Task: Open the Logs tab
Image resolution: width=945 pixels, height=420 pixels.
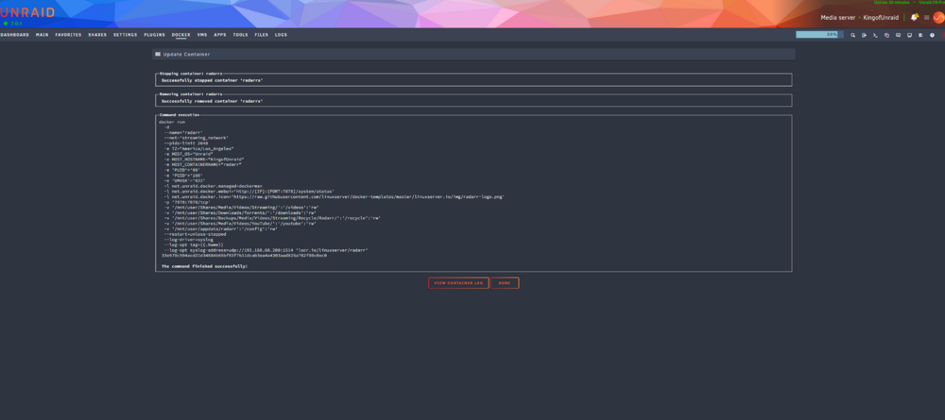Action: click(x=281, y=35)
